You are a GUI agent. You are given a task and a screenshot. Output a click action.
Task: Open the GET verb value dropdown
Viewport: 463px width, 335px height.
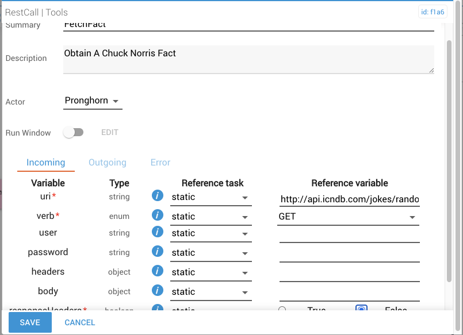[348, 217]
